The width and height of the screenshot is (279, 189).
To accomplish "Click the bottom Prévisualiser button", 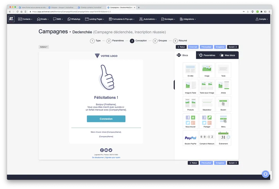I will [x=206, y=163].
